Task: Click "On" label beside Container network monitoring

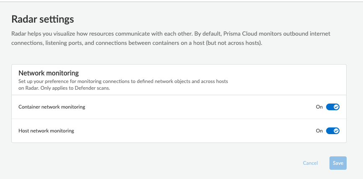Action: pos(319,107)
